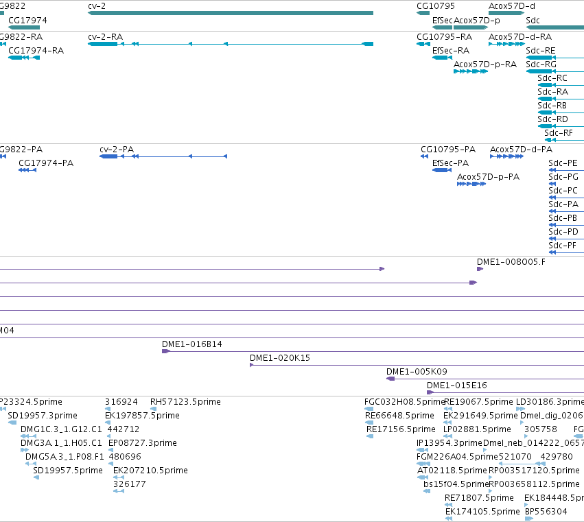Click the SD19957.3prime EST label
The image size is (584, 522).
(x=43, y=416)
